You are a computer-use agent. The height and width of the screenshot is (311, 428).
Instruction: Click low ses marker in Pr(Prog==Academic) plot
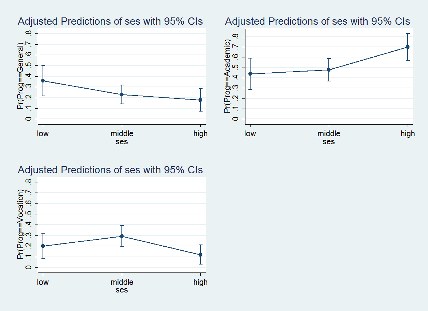click(250, 74)
